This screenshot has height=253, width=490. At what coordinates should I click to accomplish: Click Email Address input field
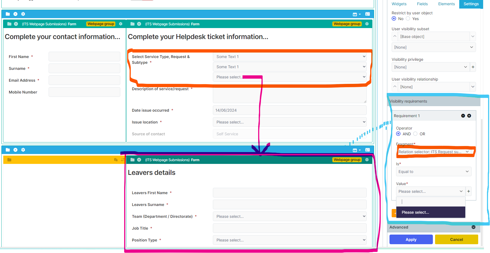(84, 80)
